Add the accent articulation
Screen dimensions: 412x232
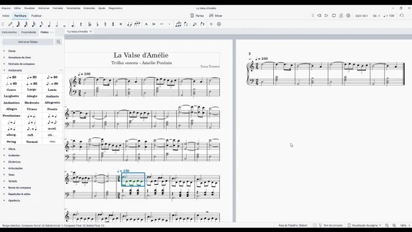click(x=154, y=24)
